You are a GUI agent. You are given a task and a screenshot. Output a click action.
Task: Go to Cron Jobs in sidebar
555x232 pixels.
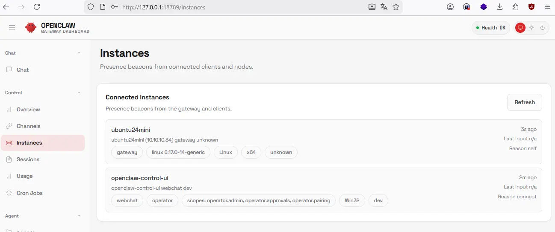[30, 193]
